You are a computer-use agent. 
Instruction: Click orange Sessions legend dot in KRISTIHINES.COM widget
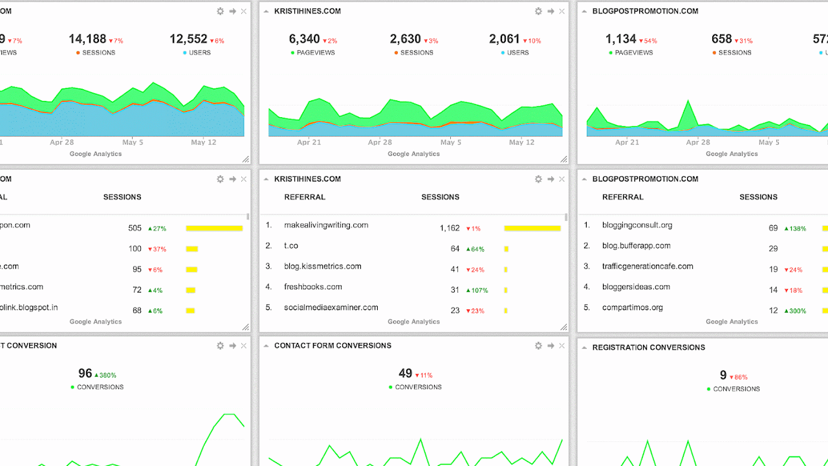pyautogui.click(x=397, y=52)
